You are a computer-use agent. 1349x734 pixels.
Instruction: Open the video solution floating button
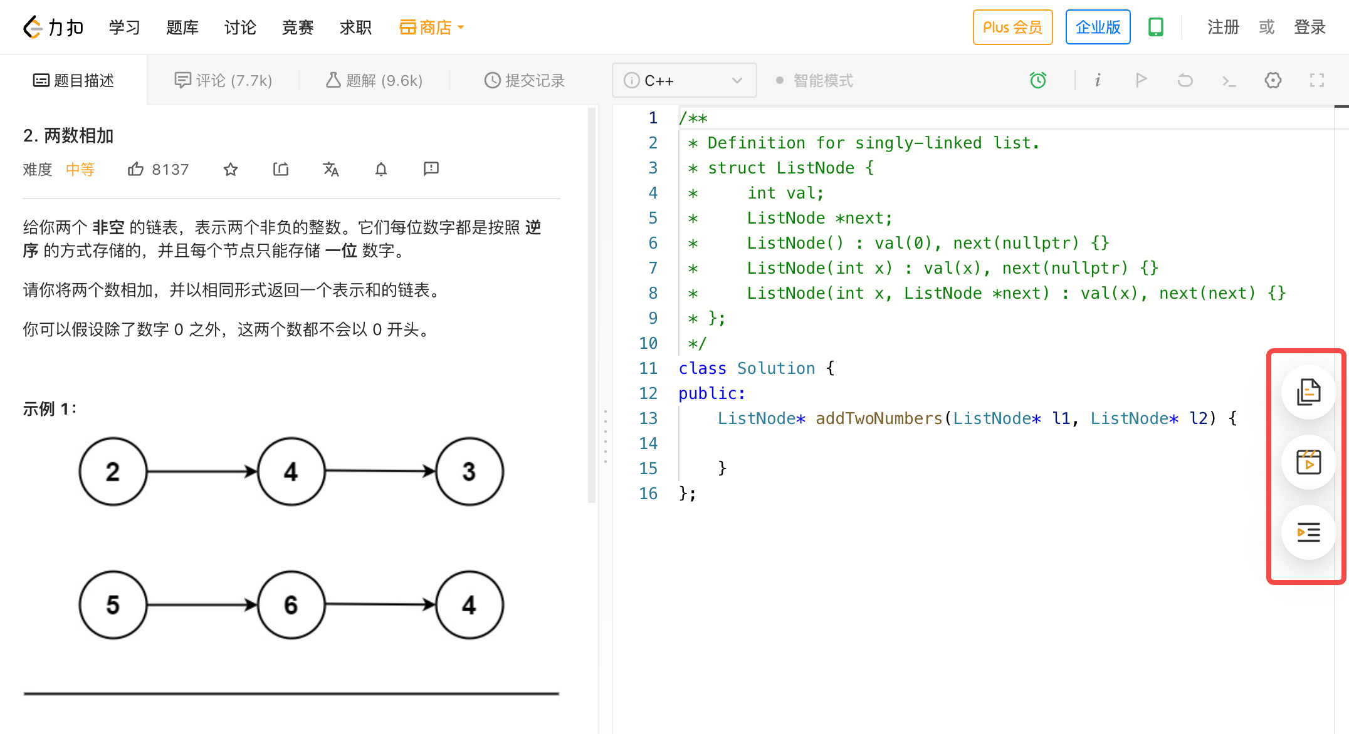click(x=1308, y=462)
